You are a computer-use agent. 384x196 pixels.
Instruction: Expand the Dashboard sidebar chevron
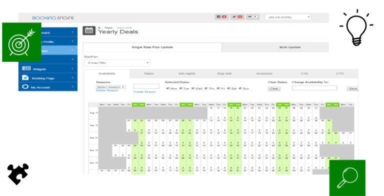[x=72, y=32]
